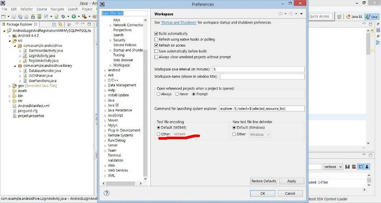Check Always close unrelated projects without prompt

(x=156, y=57)
